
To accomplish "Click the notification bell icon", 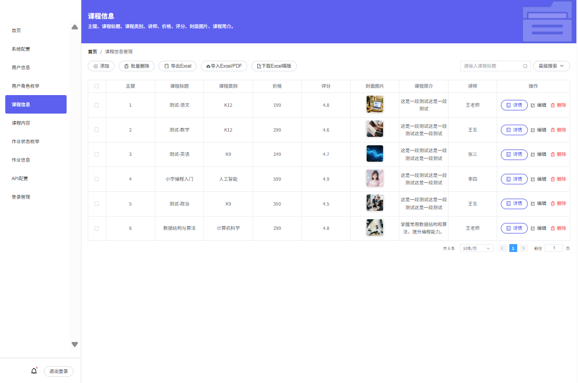I will [34, 371].
